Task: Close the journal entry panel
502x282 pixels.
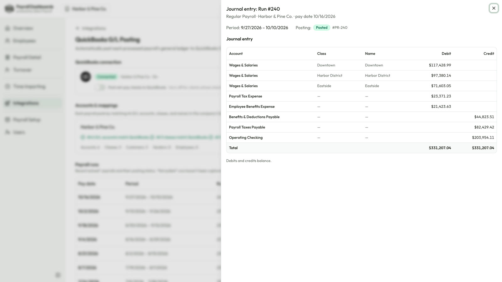Action: (494, 8)
